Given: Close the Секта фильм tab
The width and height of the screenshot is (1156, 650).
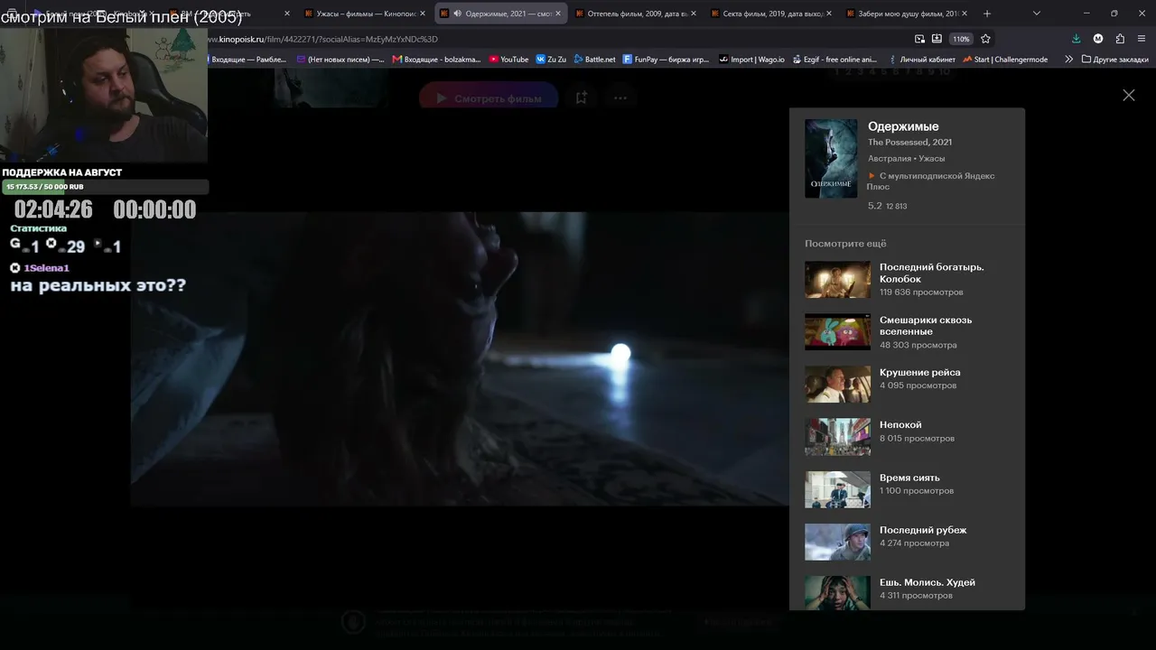Looking at the screenshot, I should (829, 14).
